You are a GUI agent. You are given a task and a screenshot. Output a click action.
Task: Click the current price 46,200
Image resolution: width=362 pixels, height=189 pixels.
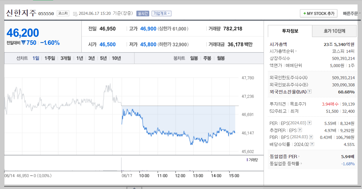tap(23, 33)
